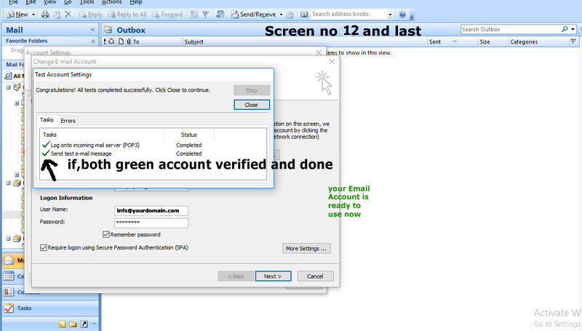Click the Search Outbox field

click(509, 29)
